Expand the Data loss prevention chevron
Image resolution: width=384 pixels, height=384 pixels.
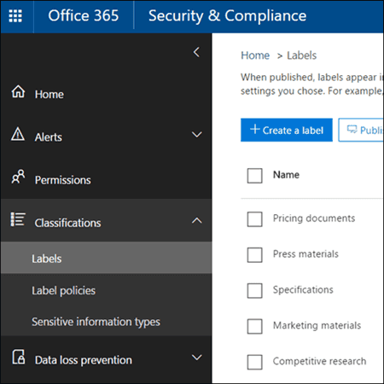197,358
